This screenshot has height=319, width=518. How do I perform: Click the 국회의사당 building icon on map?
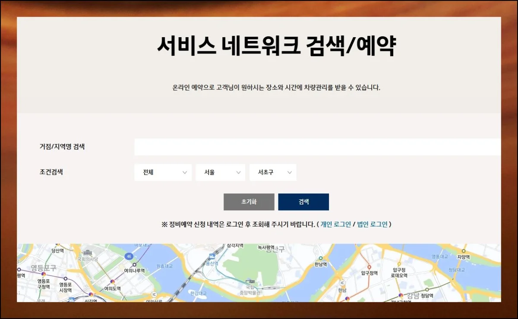click(x=88, y=253)
